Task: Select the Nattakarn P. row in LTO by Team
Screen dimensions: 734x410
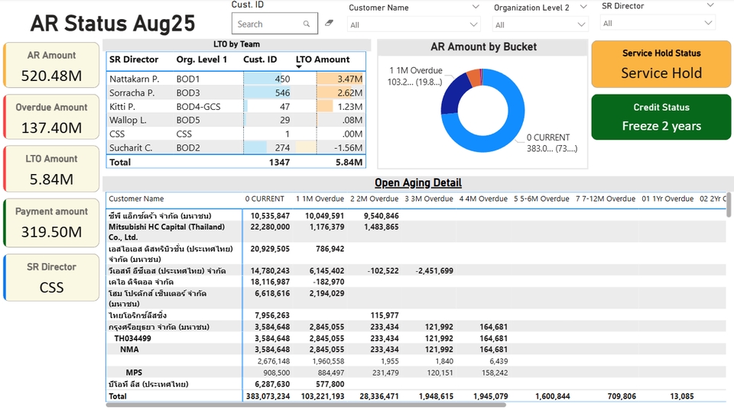Action: (x=134, y=79)
